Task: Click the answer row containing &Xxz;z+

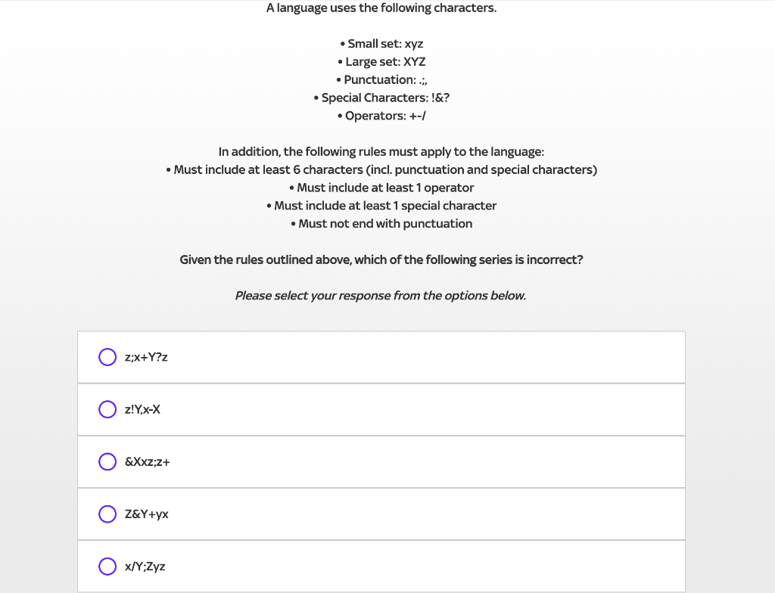Action: click(380, 461)
